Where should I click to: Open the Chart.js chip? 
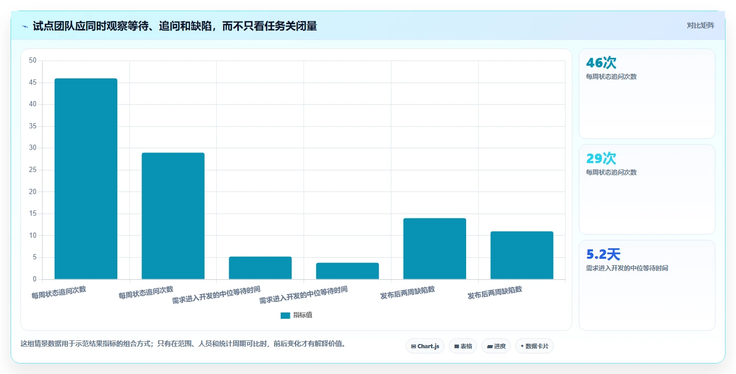pos(425,346)
